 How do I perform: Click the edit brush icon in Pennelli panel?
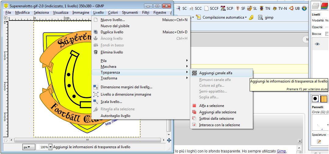[319, 141]
